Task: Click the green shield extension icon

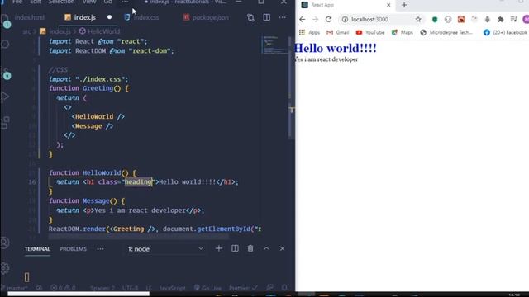Action: coord(435,20)
